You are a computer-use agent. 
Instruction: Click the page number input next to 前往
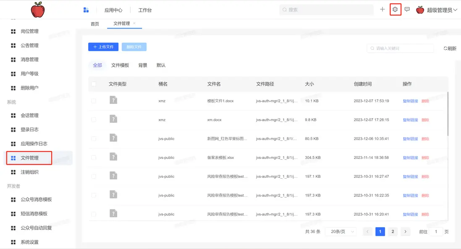[x=436, y=231]
